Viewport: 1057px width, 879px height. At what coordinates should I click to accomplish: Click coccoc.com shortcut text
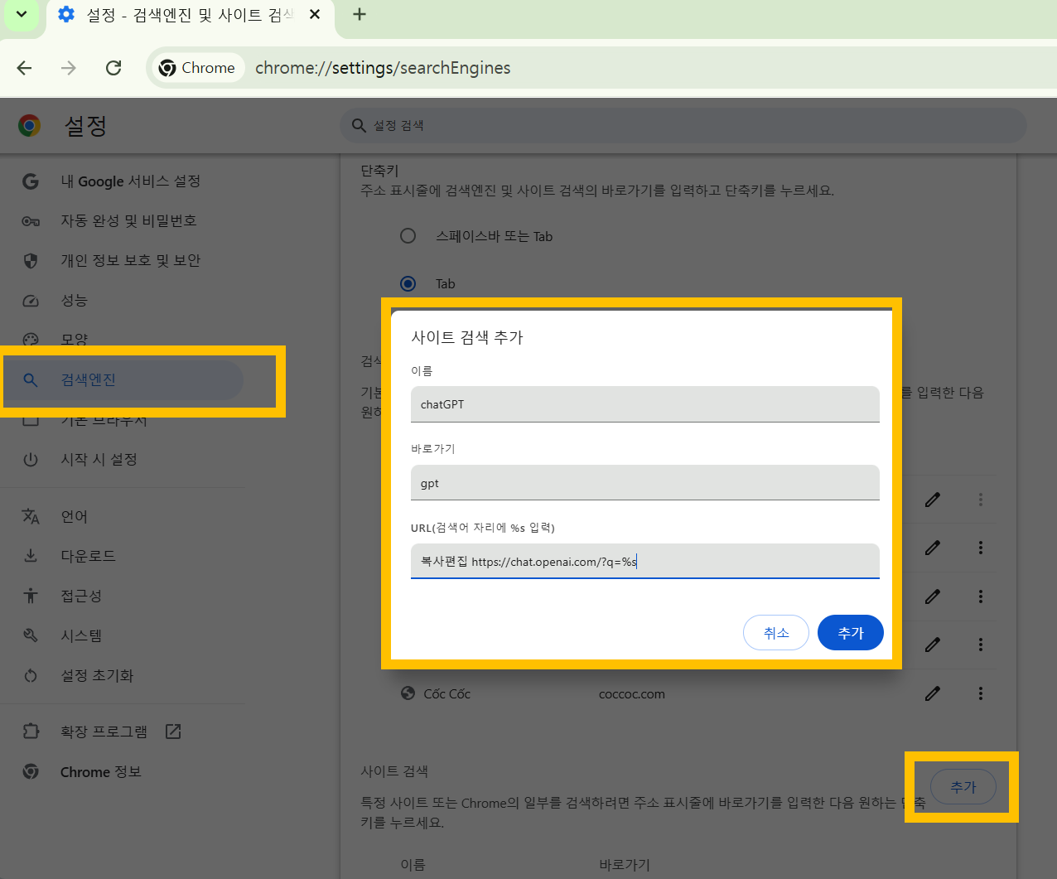pos(632,694)
